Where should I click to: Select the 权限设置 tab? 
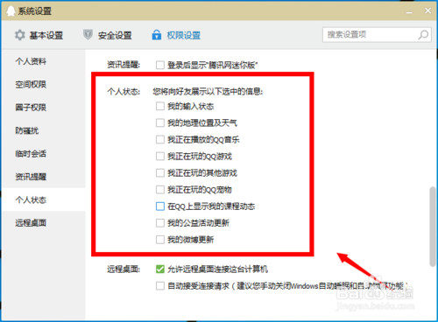click(176, 35)
